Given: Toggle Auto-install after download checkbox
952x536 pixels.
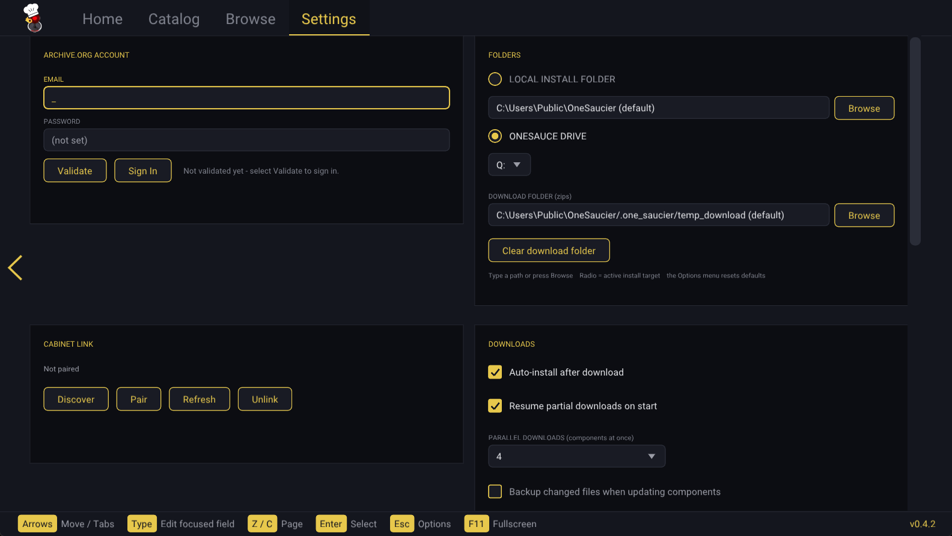Looking at the screenshot, I should pos(495,372).
